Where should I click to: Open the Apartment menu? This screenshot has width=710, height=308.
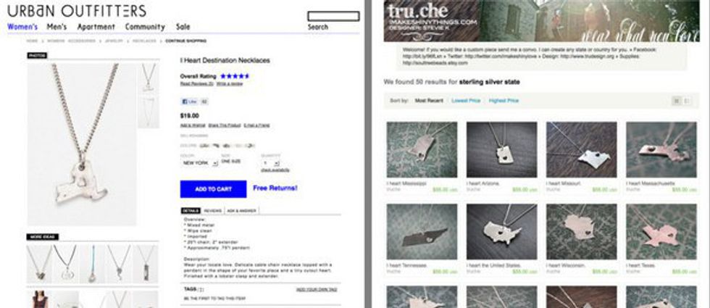pyautogui.click(x=96, y=27)
